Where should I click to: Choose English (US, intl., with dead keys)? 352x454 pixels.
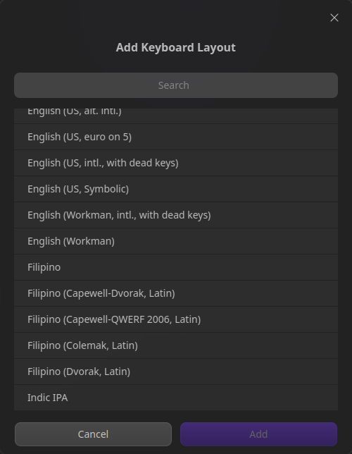coord(176,163)
